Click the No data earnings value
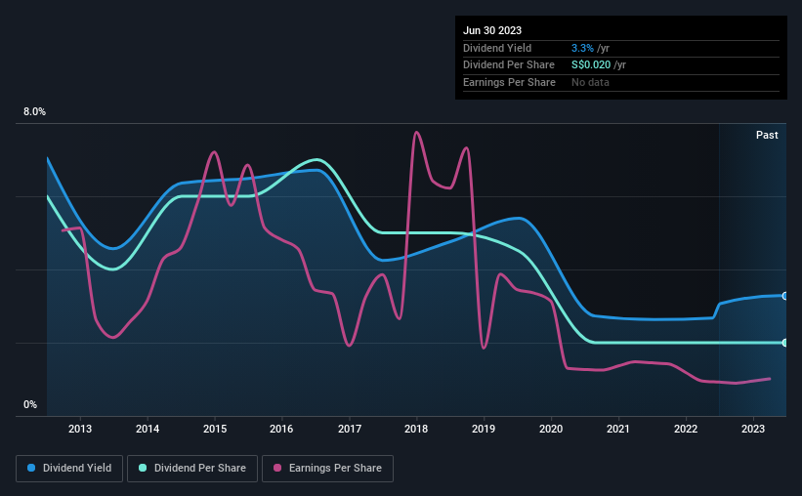This screenshot has height=496, width=802. click(590, 82)
